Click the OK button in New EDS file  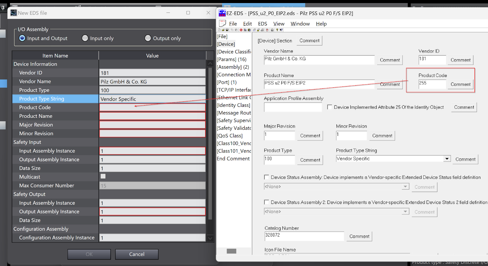(89, 254)
